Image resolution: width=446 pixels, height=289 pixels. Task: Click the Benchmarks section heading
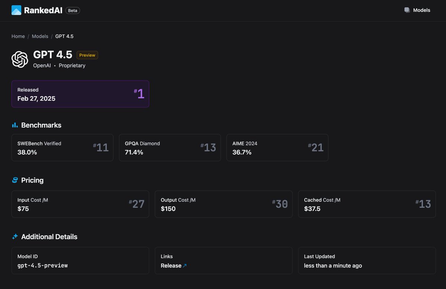(41, 125)
